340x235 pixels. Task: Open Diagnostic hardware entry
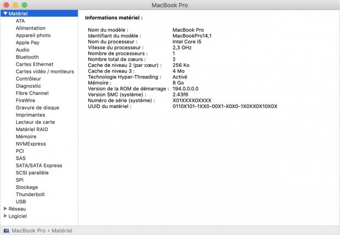(x=28, y=86)
